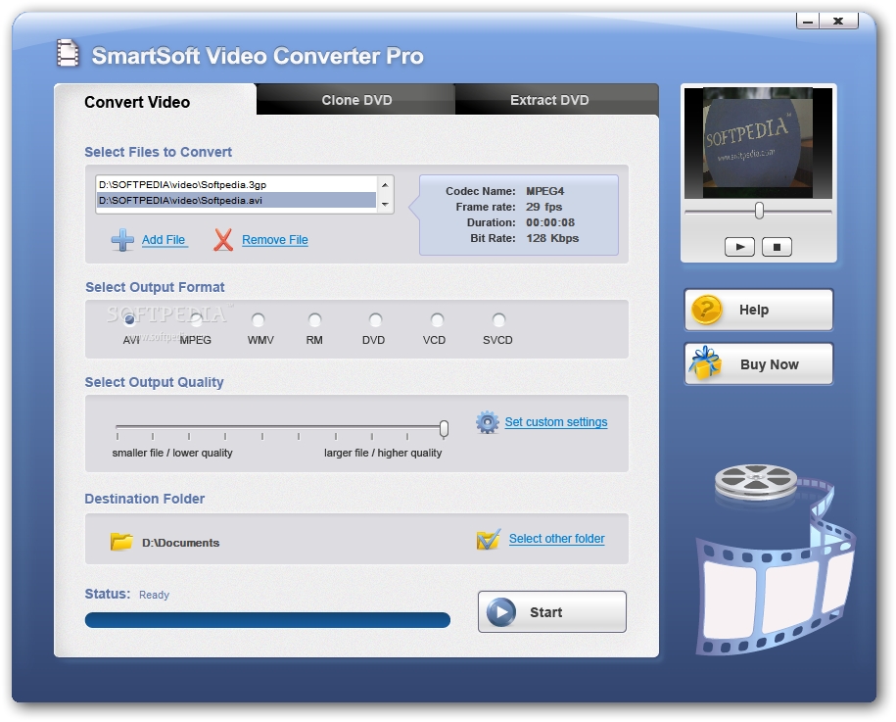Click the Add File link
896x722 pixels.
tap(164, 240)
